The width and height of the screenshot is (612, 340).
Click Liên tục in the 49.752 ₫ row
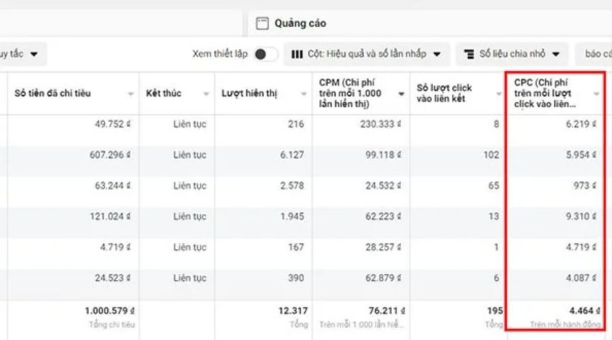click(190, 124)
